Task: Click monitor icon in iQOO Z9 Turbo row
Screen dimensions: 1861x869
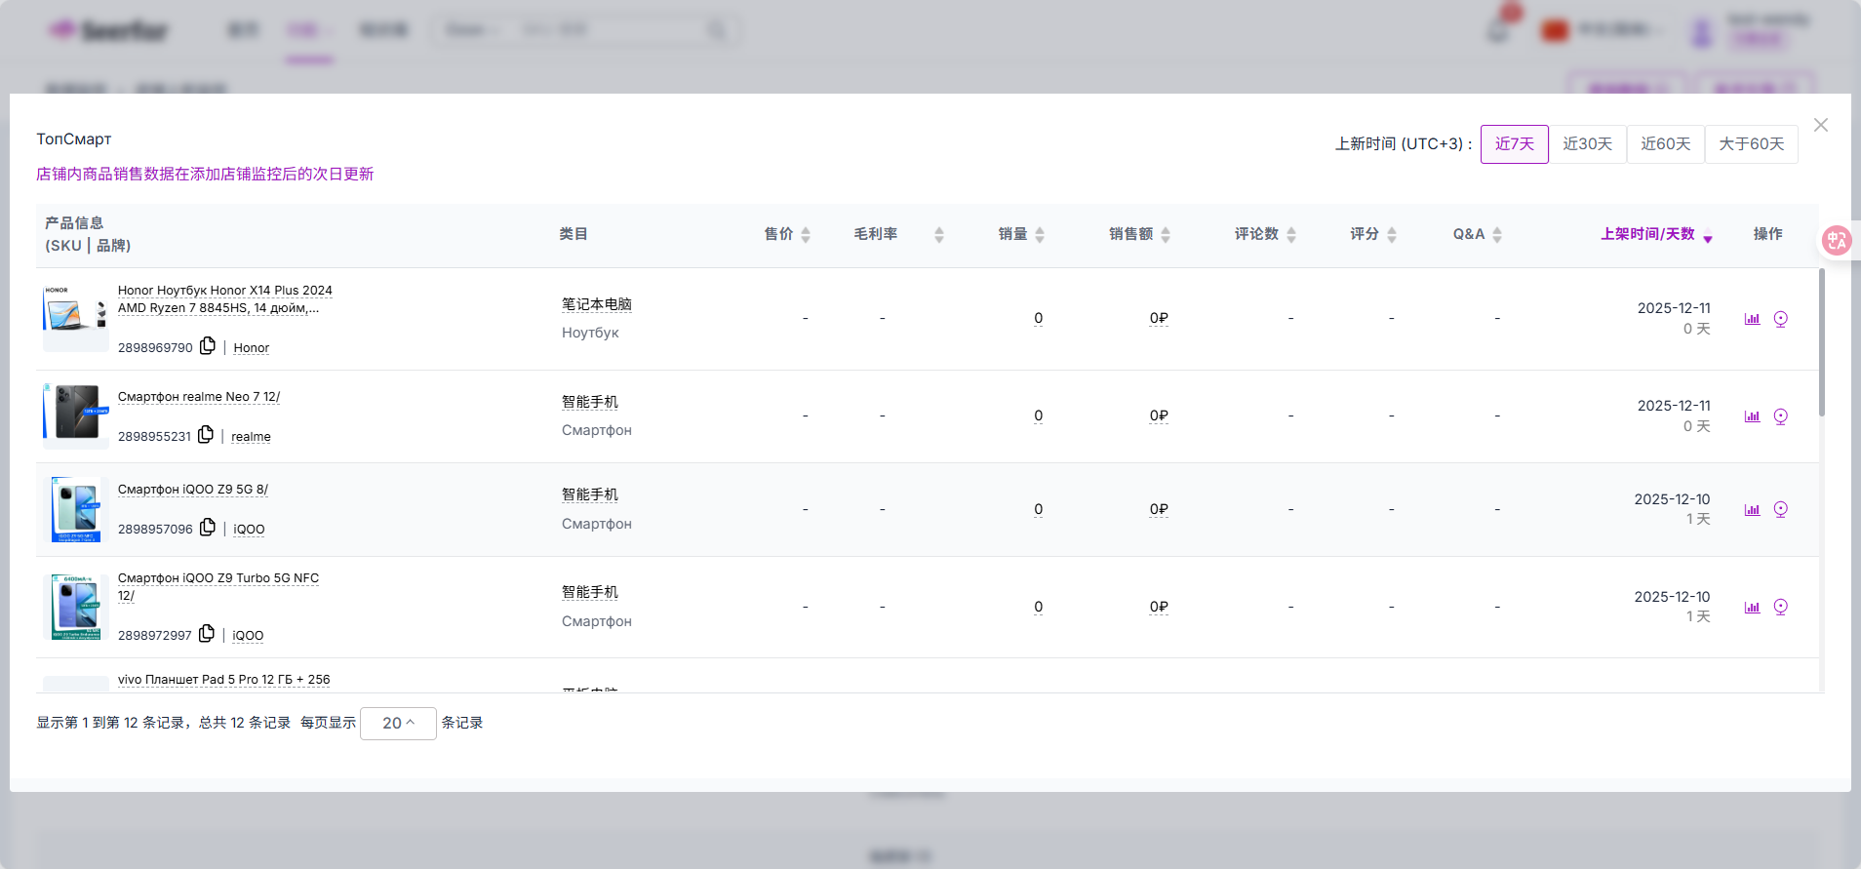Action: click(x=1780, y=607)
